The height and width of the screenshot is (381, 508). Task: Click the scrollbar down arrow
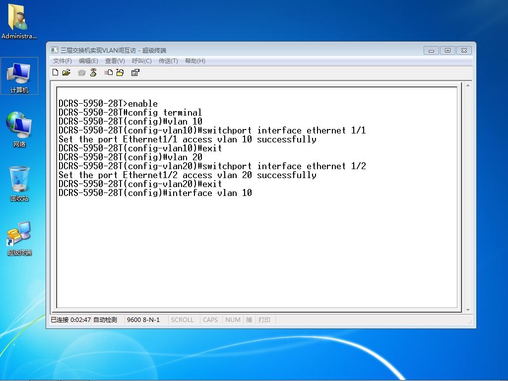tap(468, 310)
